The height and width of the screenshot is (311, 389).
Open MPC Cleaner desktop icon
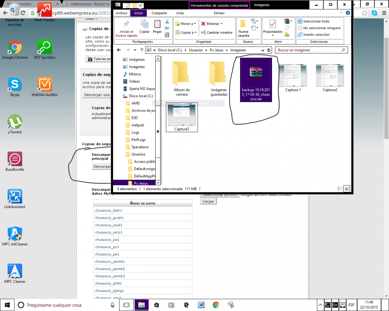[14, 274]
